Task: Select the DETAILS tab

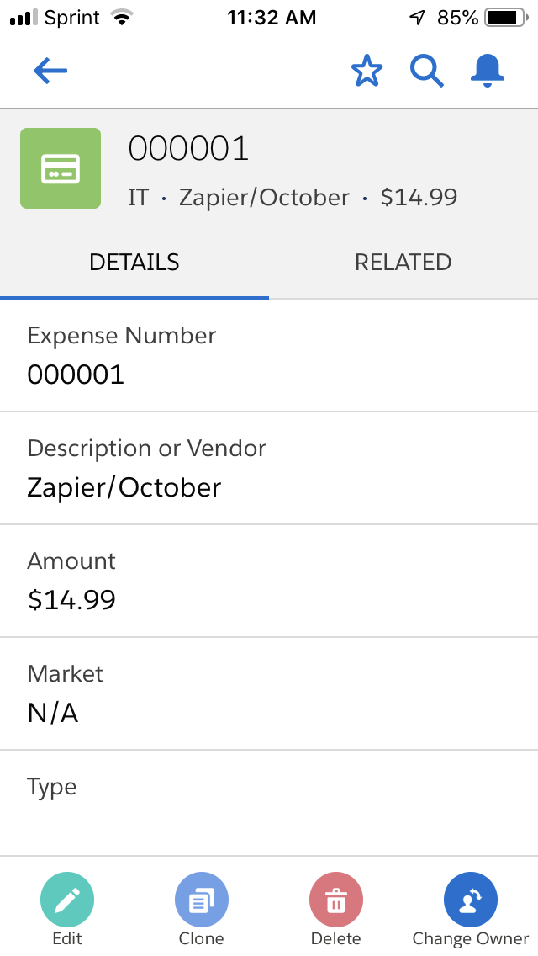Action: pos(134,262)
